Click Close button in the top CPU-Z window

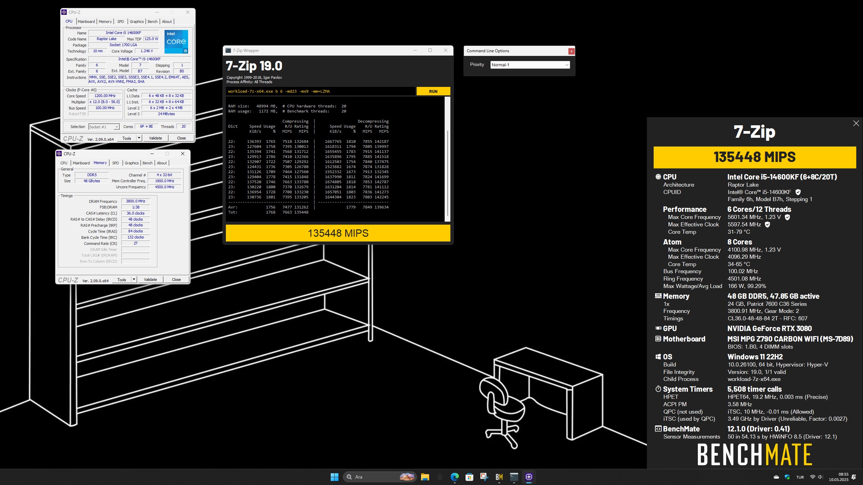(181, 138)
